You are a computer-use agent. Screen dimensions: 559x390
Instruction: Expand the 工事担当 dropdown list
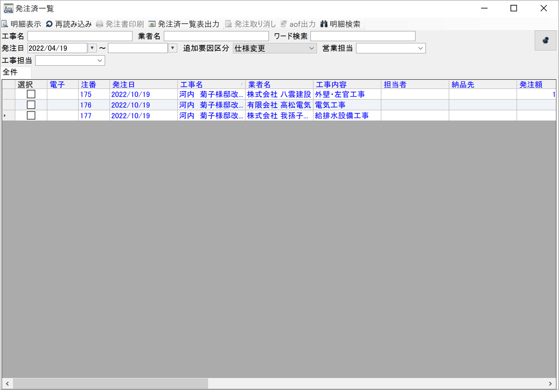pyautogui.click(x=100, y=61)
